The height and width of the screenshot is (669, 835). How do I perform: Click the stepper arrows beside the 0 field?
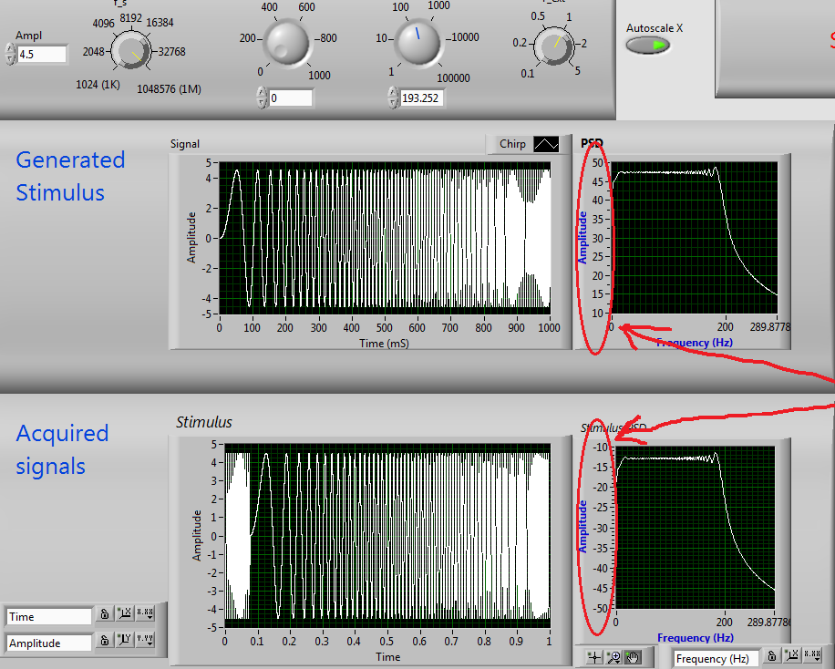(262, 98)
